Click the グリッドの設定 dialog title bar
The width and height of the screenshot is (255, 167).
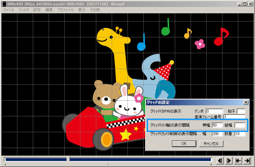pos(194,102)
